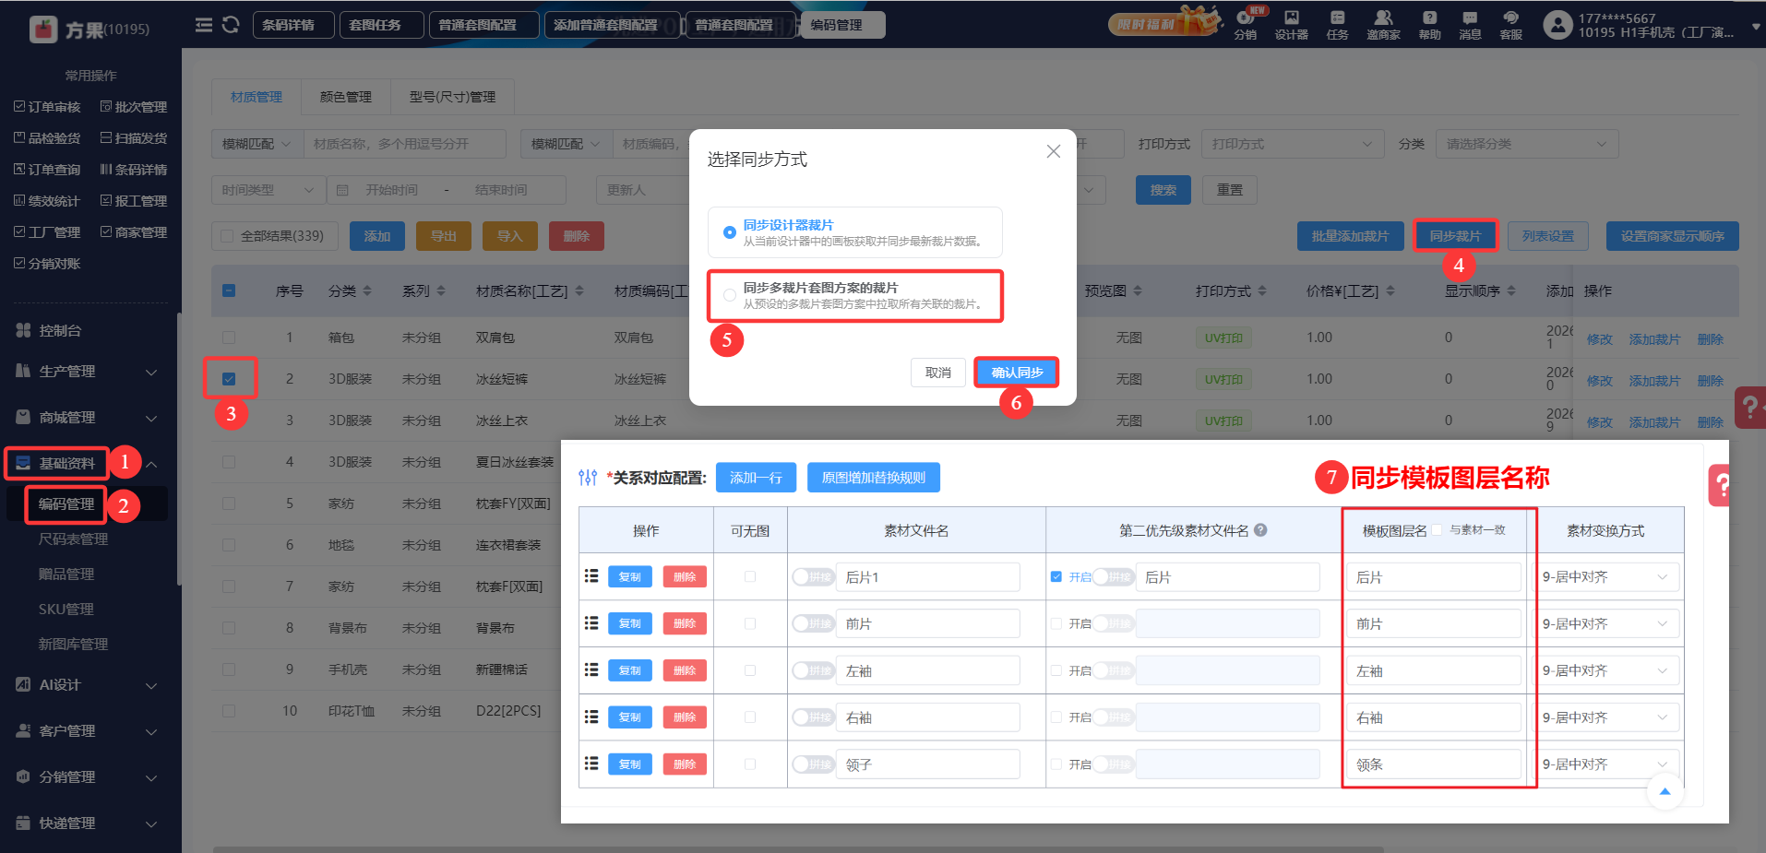
Task: Click 添加一行 button
Action: pyautogui.click(x=756, y=478)
